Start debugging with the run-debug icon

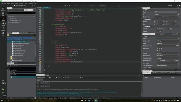click(x=3, y=93)
